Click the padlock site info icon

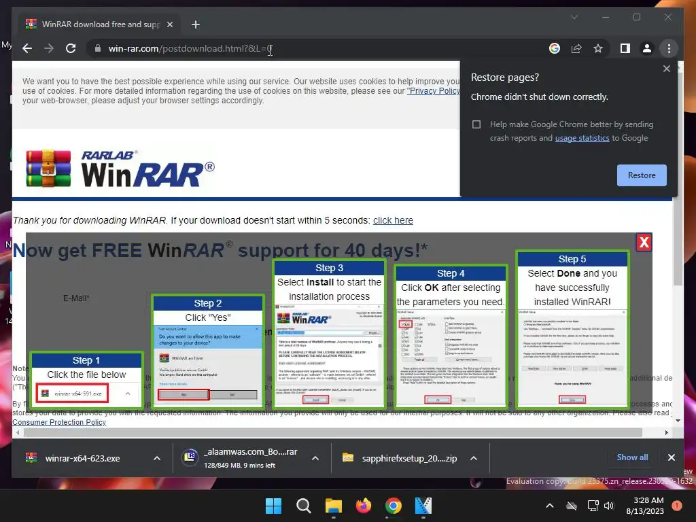pos(98,48)
